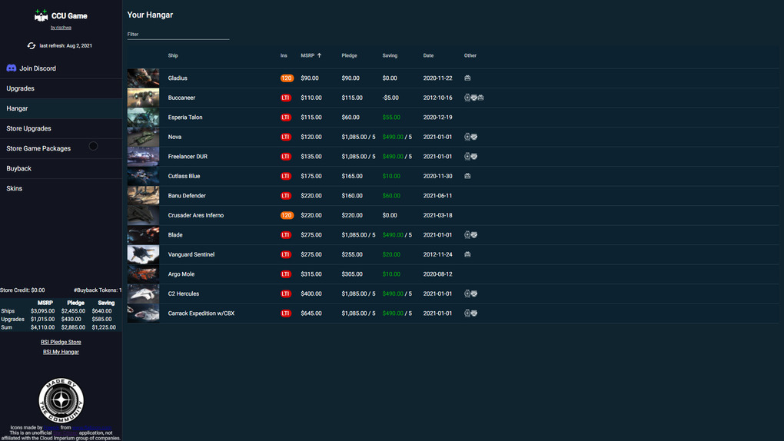Image resolution: width=784 pixels, height=441 pixels.
Task: Click the package icon in the Vanguard Sentinel row
Action: tap(467, 254)
